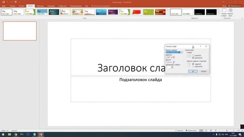
Task: Click the volume speaker icon in system tray
Action: 223,134
